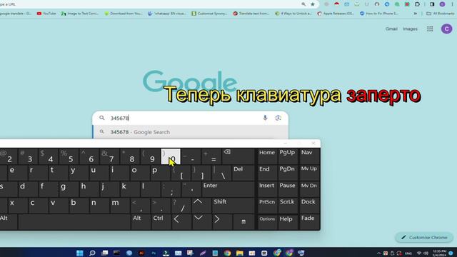This screenshot has width=457, height=257.
Task: Open the Images link
Action: pos(410,29)
